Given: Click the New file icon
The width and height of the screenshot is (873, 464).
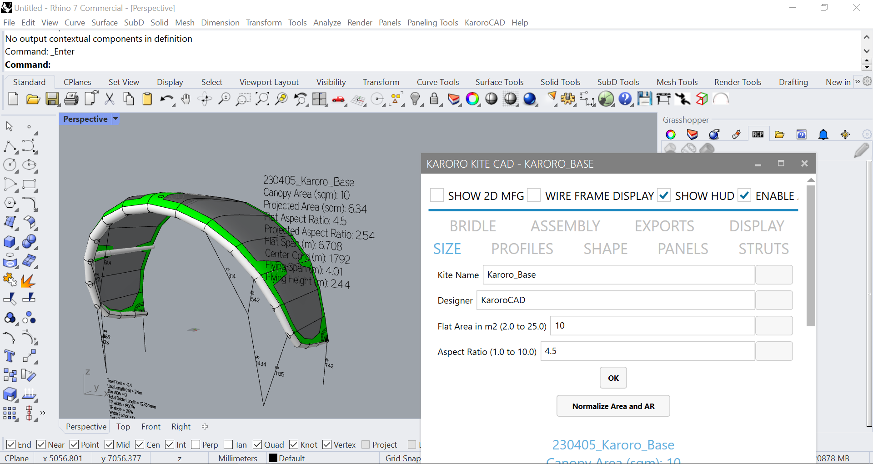Looking at the screenshot, I should coord(13,99).
